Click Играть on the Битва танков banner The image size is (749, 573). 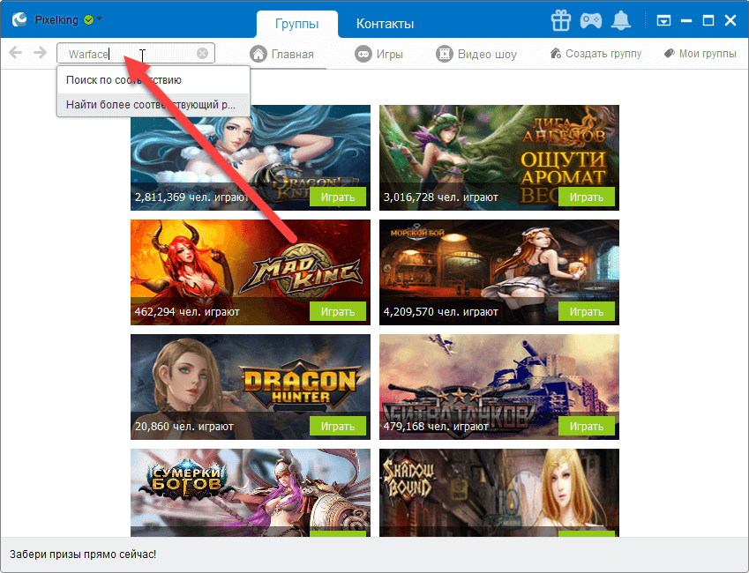point(587,427)
